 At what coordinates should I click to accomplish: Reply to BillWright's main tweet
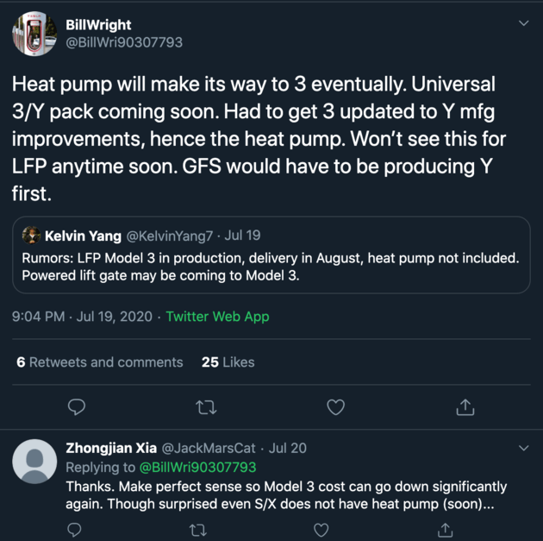tap(77, 407)
